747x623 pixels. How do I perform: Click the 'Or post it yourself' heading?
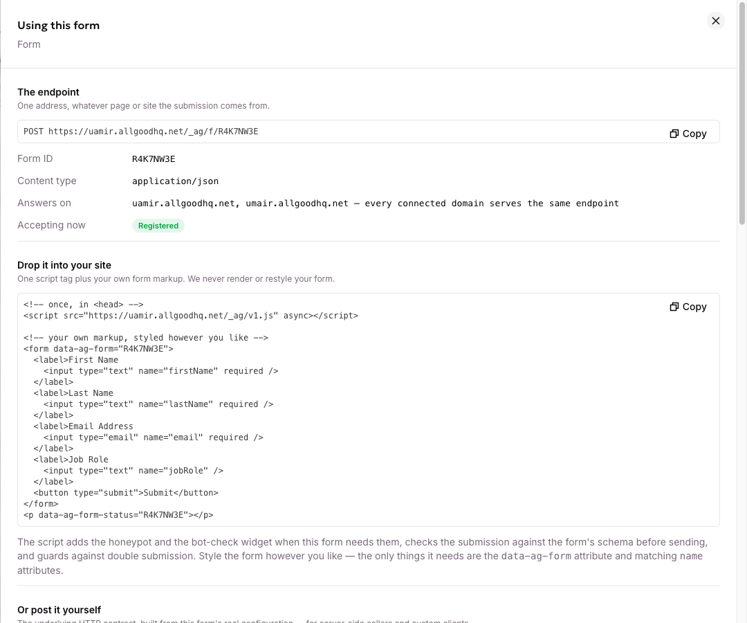click(x=59, y=610)
